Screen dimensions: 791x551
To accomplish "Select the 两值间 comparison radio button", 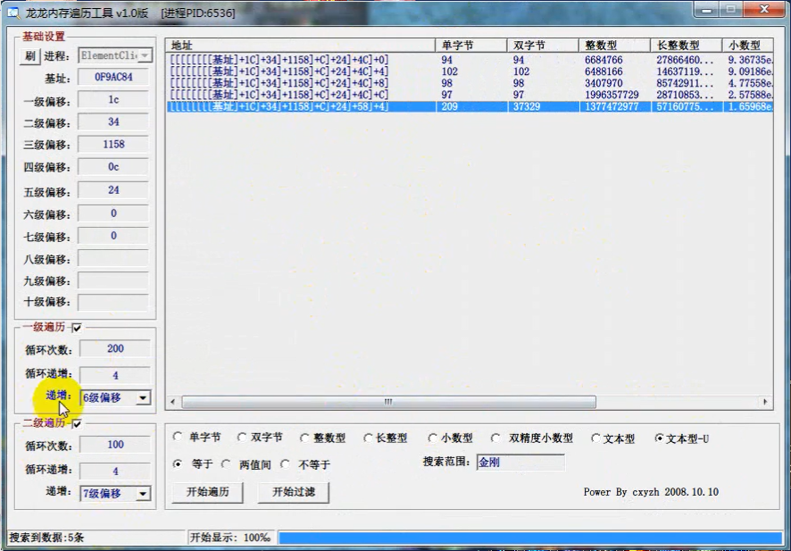I will click(226, 463).
